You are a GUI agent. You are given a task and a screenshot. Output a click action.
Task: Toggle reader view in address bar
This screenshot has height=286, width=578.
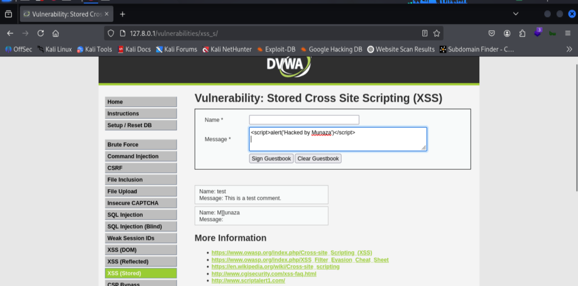(x=424, y=33)
